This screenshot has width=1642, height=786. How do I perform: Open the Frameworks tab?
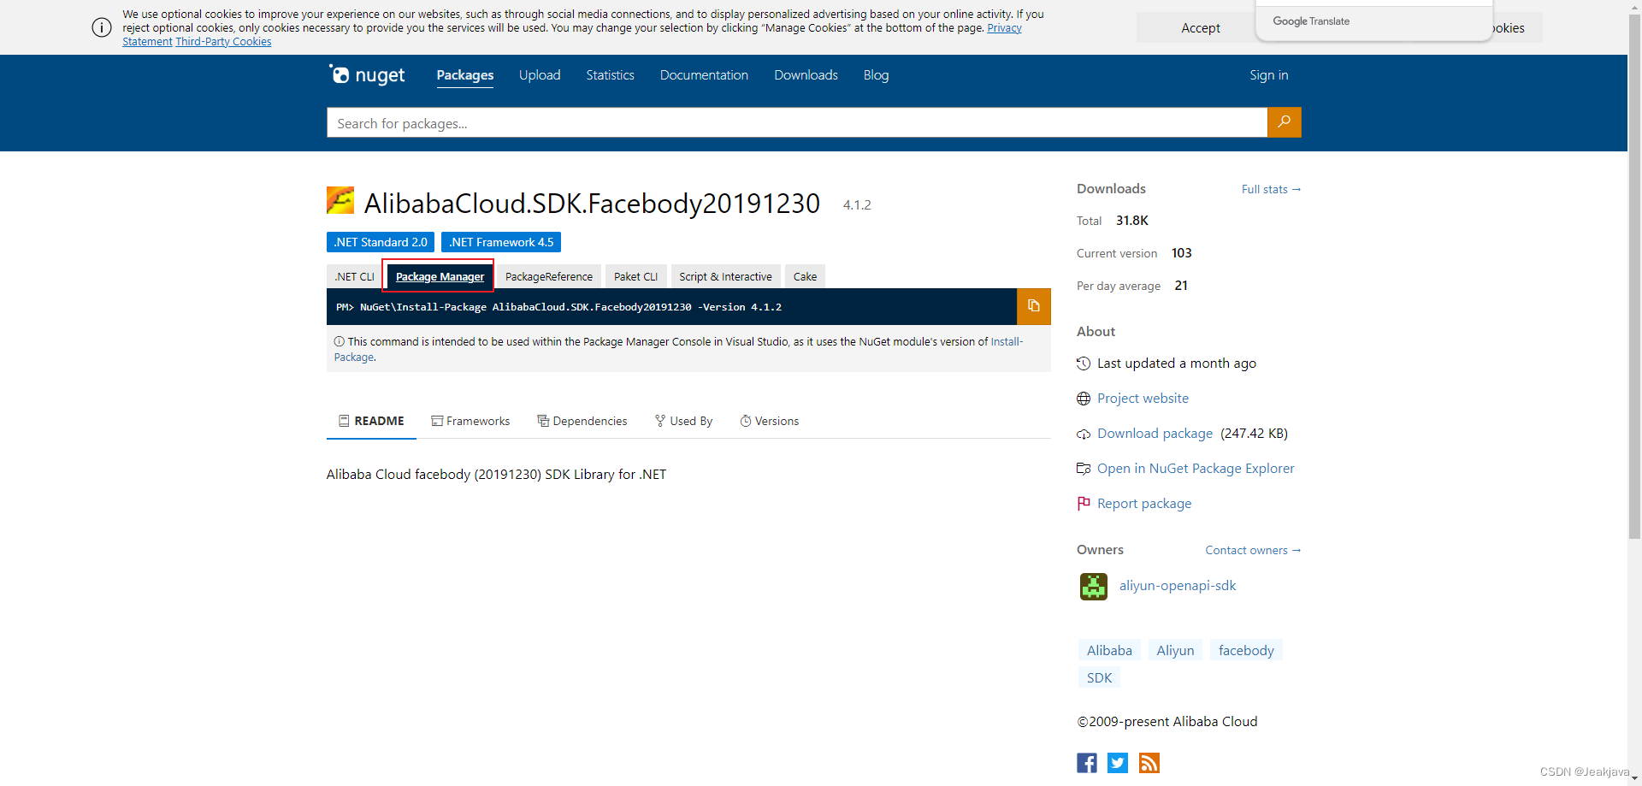click(x=470, y=421)
